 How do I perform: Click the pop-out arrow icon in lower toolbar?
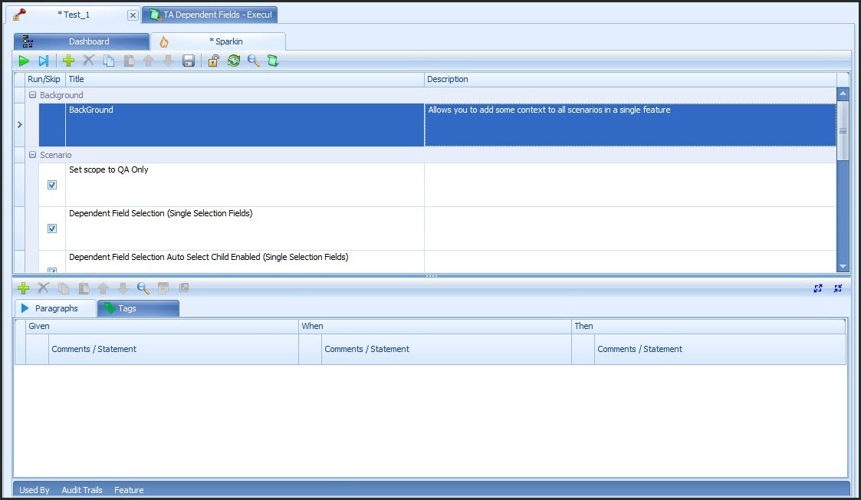pyautogui.click(x=185, y=288)
